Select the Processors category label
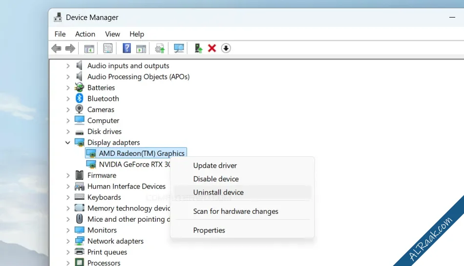464x266 pixels. [104, 263]
